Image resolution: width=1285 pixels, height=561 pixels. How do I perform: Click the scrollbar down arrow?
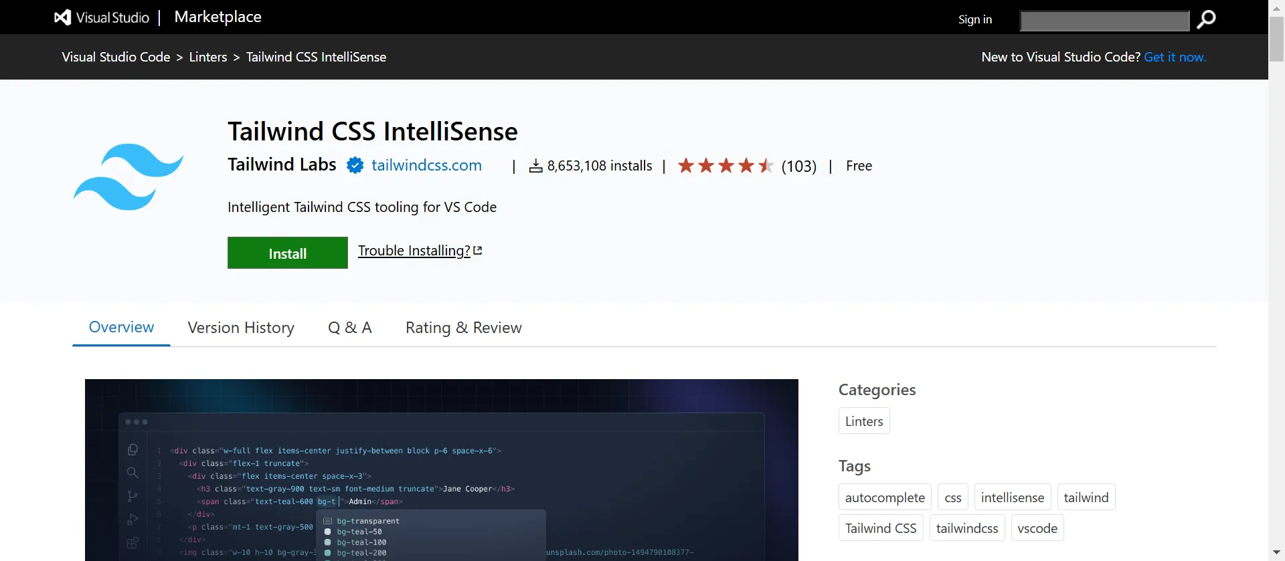click(x=1277, y=553)
